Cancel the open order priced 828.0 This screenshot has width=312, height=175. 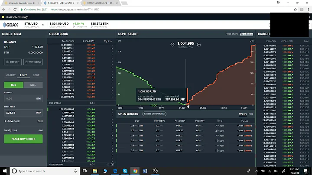[248, 141]
